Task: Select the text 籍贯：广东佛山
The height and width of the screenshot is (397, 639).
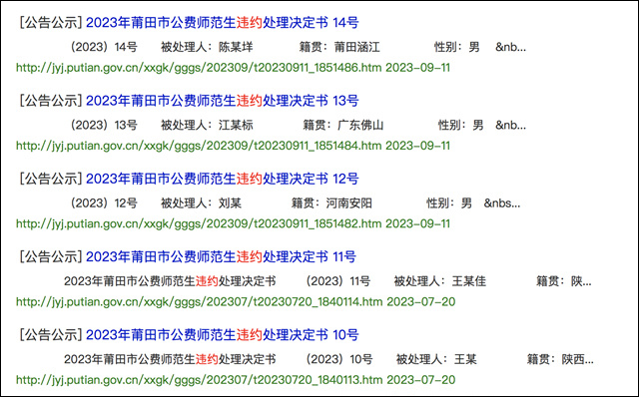Action: click(343, 126)
